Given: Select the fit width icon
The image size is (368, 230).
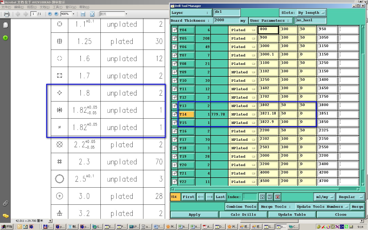Looking at the screenshot, I should click(83, 14).
